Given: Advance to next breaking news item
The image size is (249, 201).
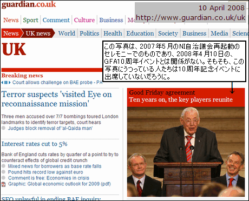Looking at the screenshot, I should [9, 83].
